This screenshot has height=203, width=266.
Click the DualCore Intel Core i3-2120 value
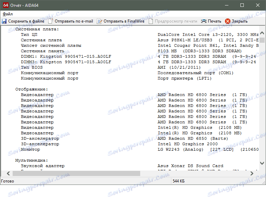pos(208,35)
